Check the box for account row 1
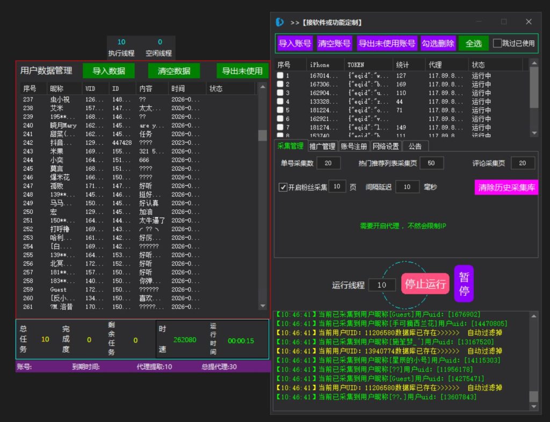Screen dimensions: 550x422 [280, 75]
